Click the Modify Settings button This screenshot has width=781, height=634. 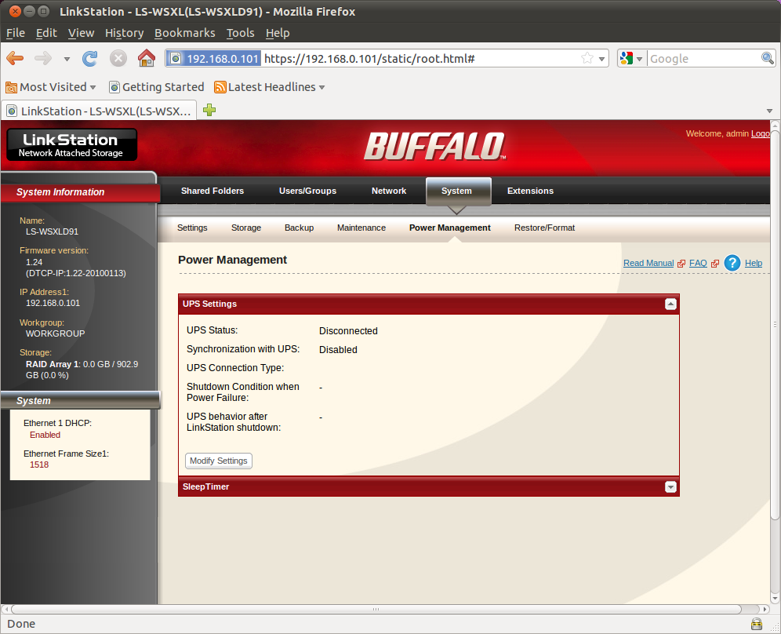tap(219, 461)
